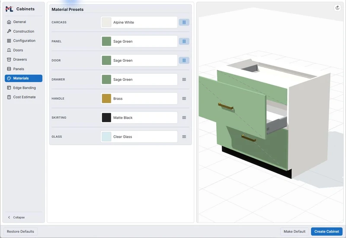Click the Collapse chevron arrow icon
The height and width of the screenshot is (238, 346).
[x=9, y=217]
